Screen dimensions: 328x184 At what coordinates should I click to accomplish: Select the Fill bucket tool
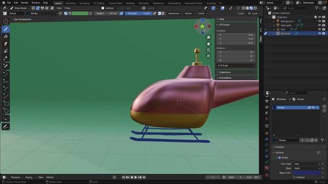coord(6,36)
